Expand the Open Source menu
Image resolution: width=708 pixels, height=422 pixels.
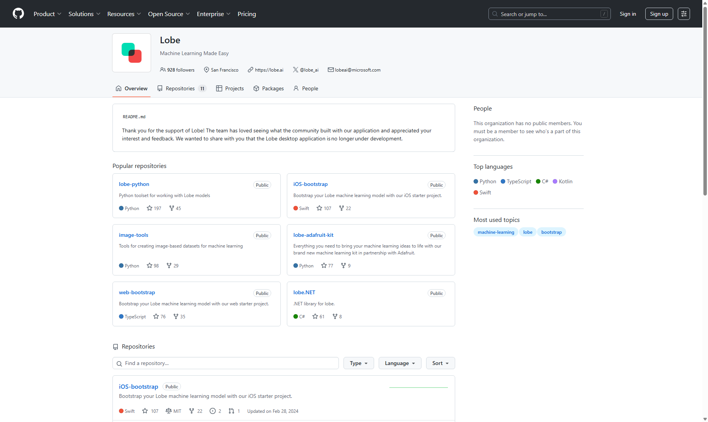tap(169, 14)
